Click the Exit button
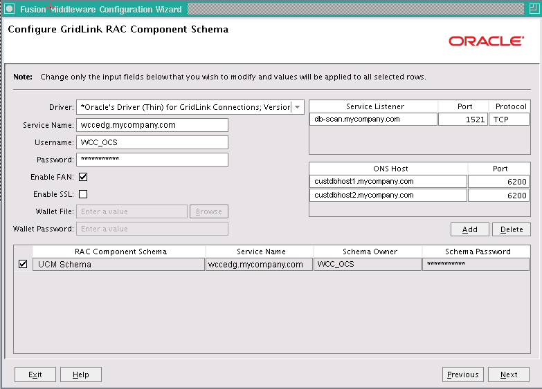 35,374
